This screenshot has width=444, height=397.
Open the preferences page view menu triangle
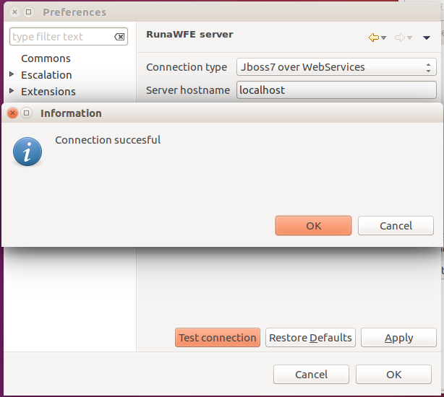pyautogui.click(x=427, y=38)
